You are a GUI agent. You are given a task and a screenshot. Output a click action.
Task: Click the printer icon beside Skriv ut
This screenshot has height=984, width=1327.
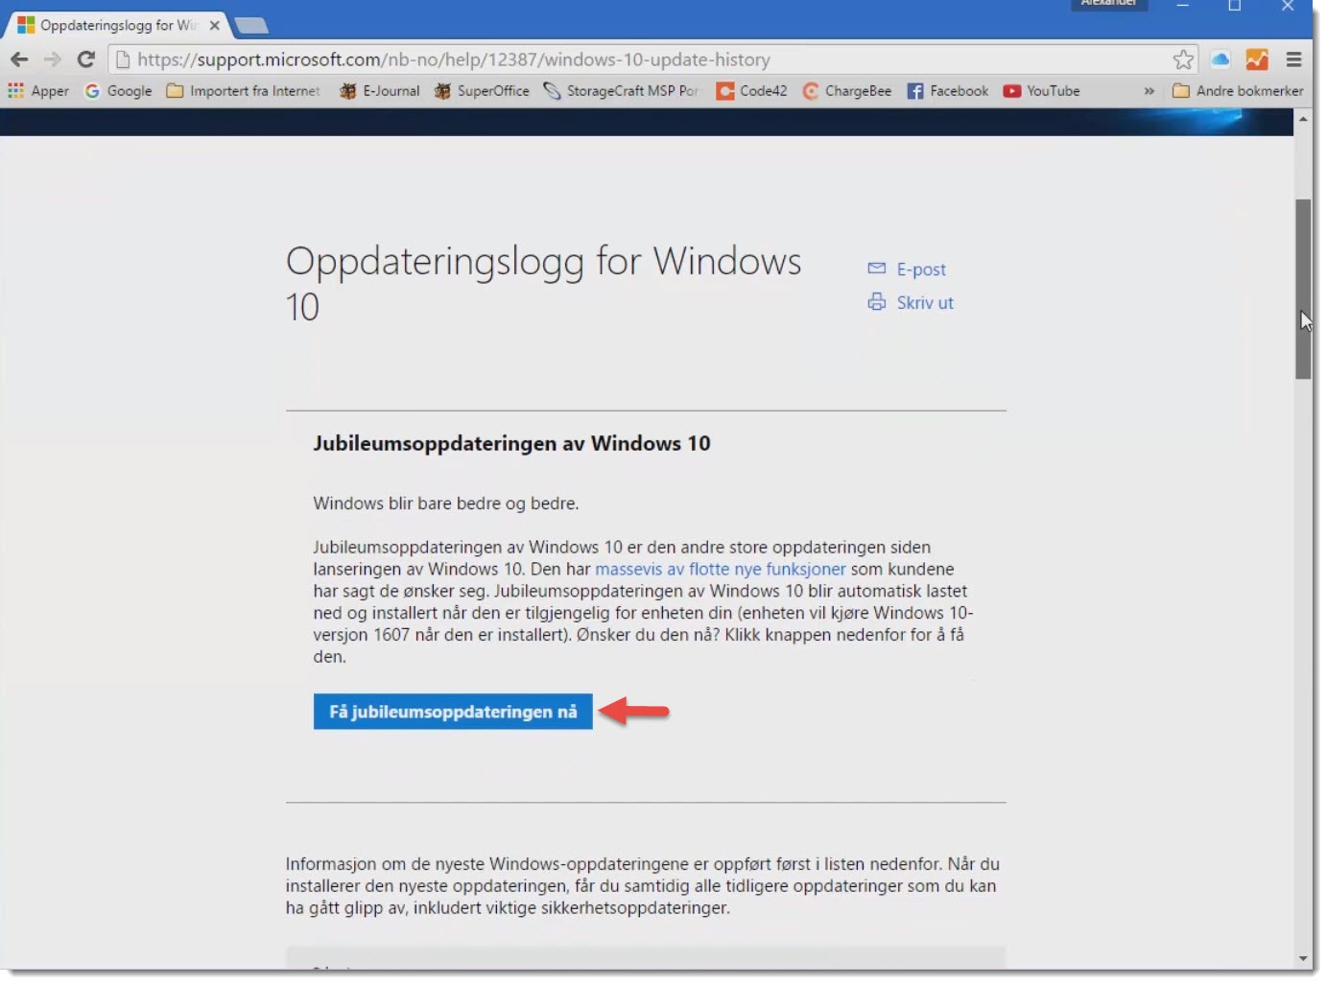pyautogui.click(x=876, y=302)
